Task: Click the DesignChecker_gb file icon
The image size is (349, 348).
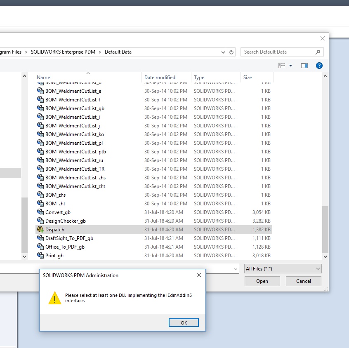Action: (x=40, y=221)
